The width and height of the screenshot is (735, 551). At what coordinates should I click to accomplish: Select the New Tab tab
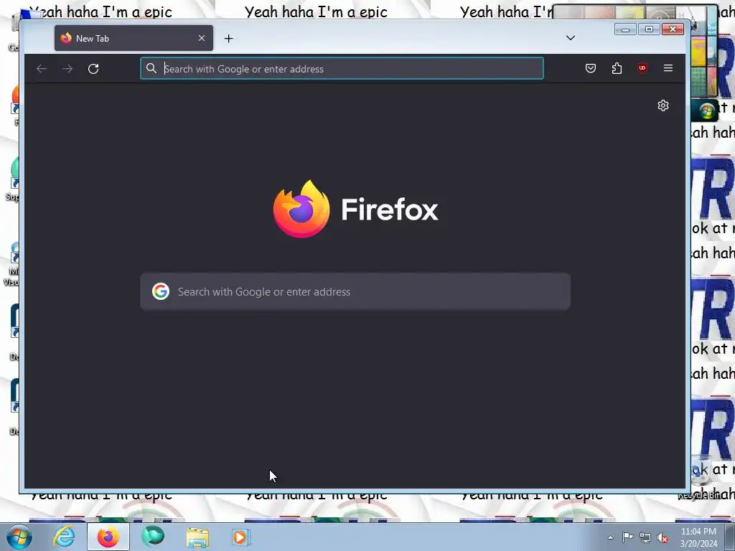point(134,38)
